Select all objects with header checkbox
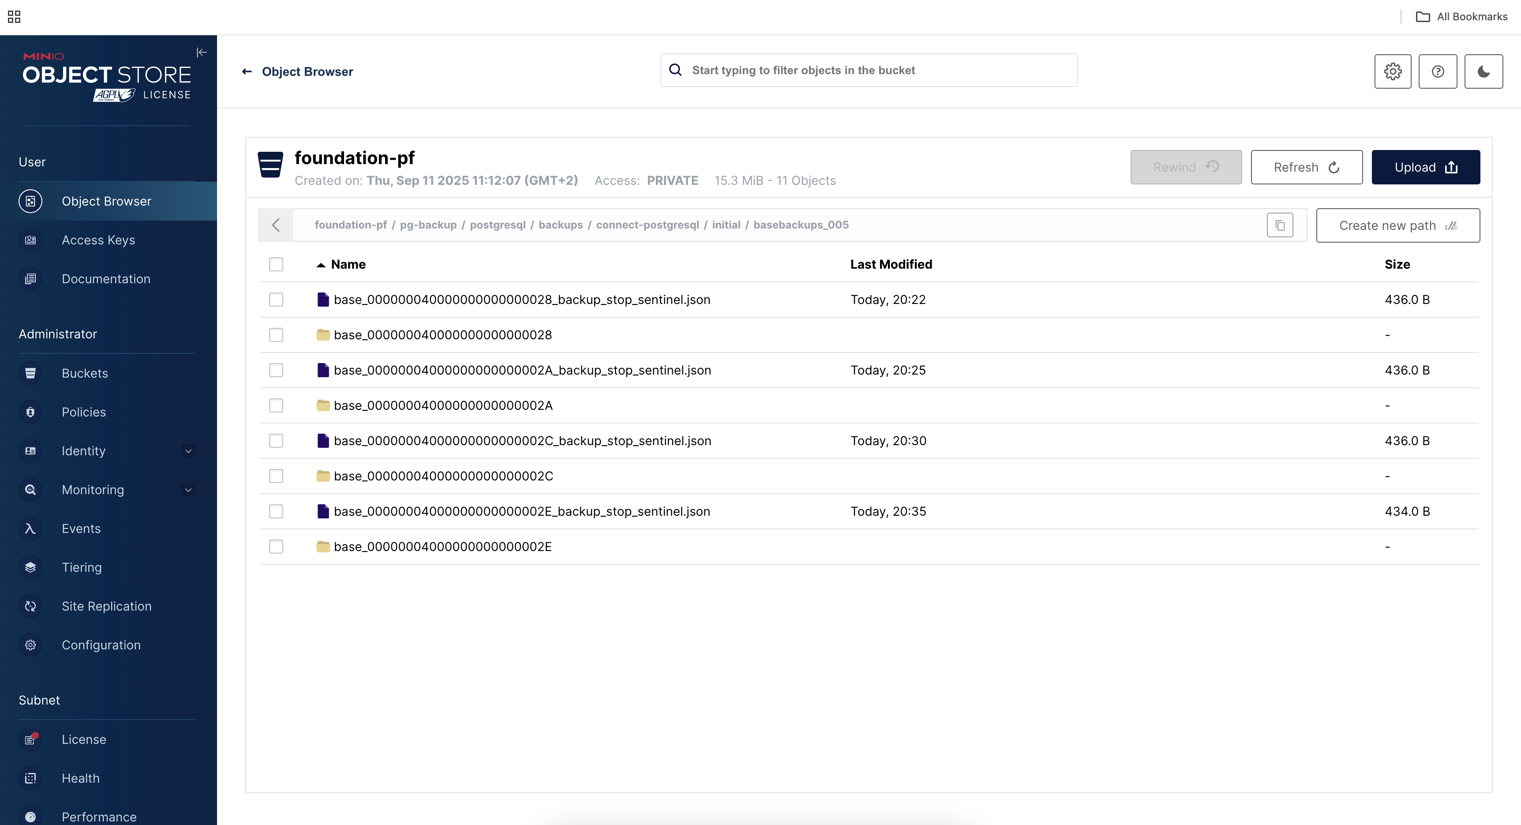 pyautogui.click(x=276, y=265)
